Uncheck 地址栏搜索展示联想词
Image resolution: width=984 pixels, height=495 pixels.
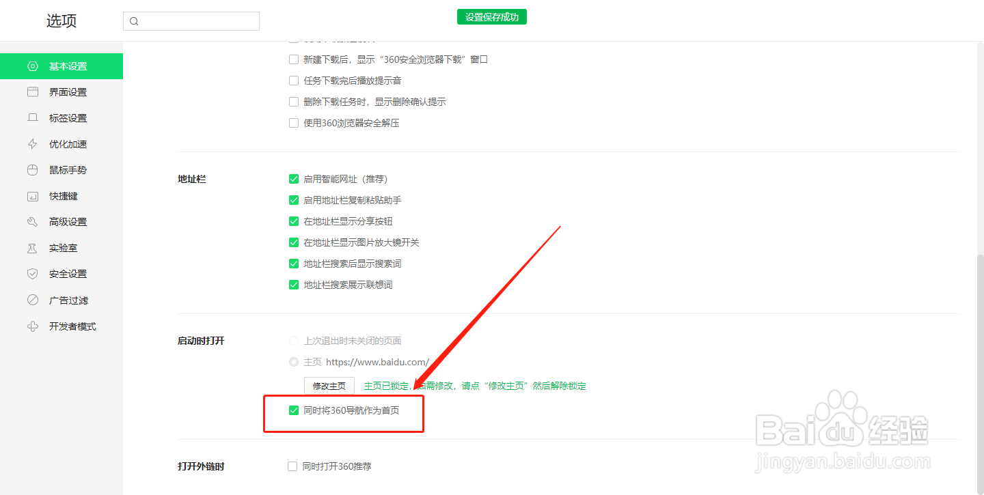pyautogui.click(x=294, y=285)
